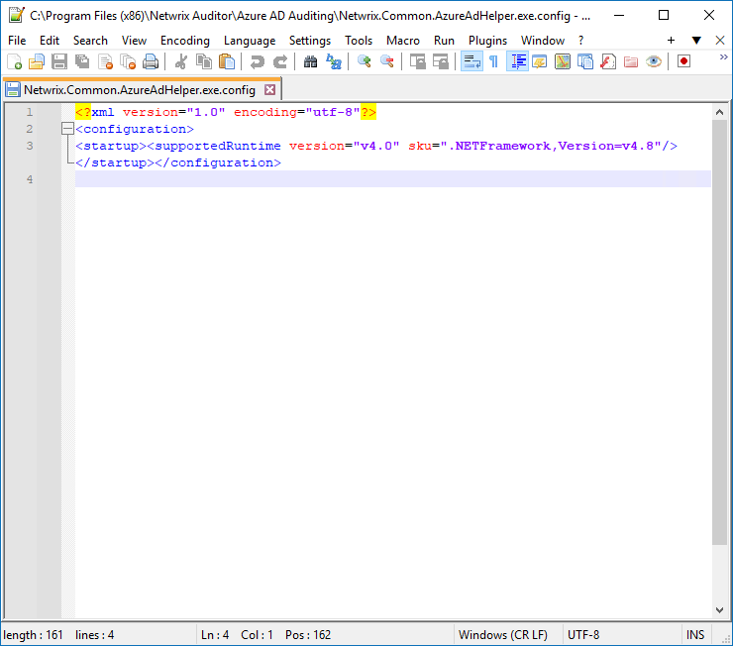Open the ? help menu
The width and height of the screenshot is (733, 646).
click(581, 41)
